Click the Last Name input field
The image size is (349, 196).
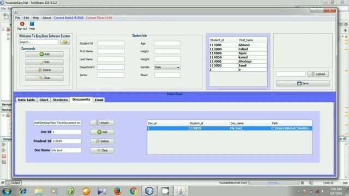tap(111, 59)
